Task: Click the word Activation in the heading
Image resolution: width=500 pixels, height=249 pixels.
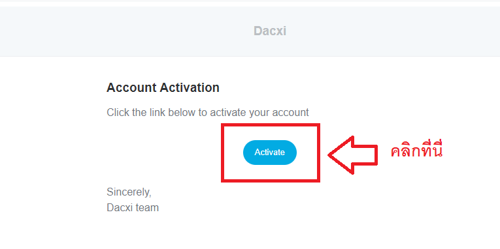Action: (x=190, y=87)
